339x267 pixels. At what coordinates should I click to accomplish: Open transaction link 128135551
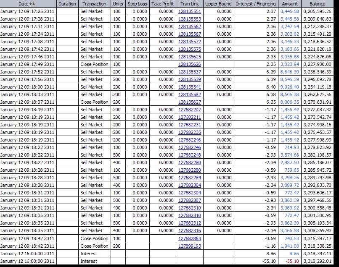(190, 11)
